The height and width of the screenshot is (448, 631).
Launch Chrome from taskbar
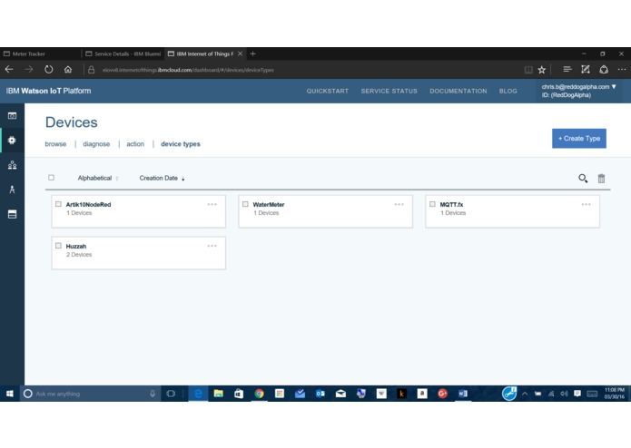coord(259,394)
